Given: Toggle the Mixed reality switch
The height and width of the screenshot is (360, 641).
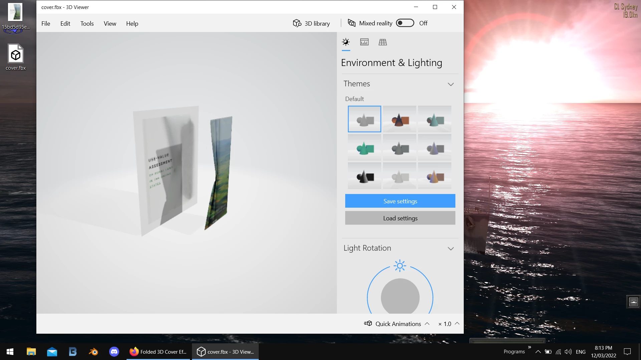Looking at the screenshot, I should pyautogui.click(x=405, y=23).
